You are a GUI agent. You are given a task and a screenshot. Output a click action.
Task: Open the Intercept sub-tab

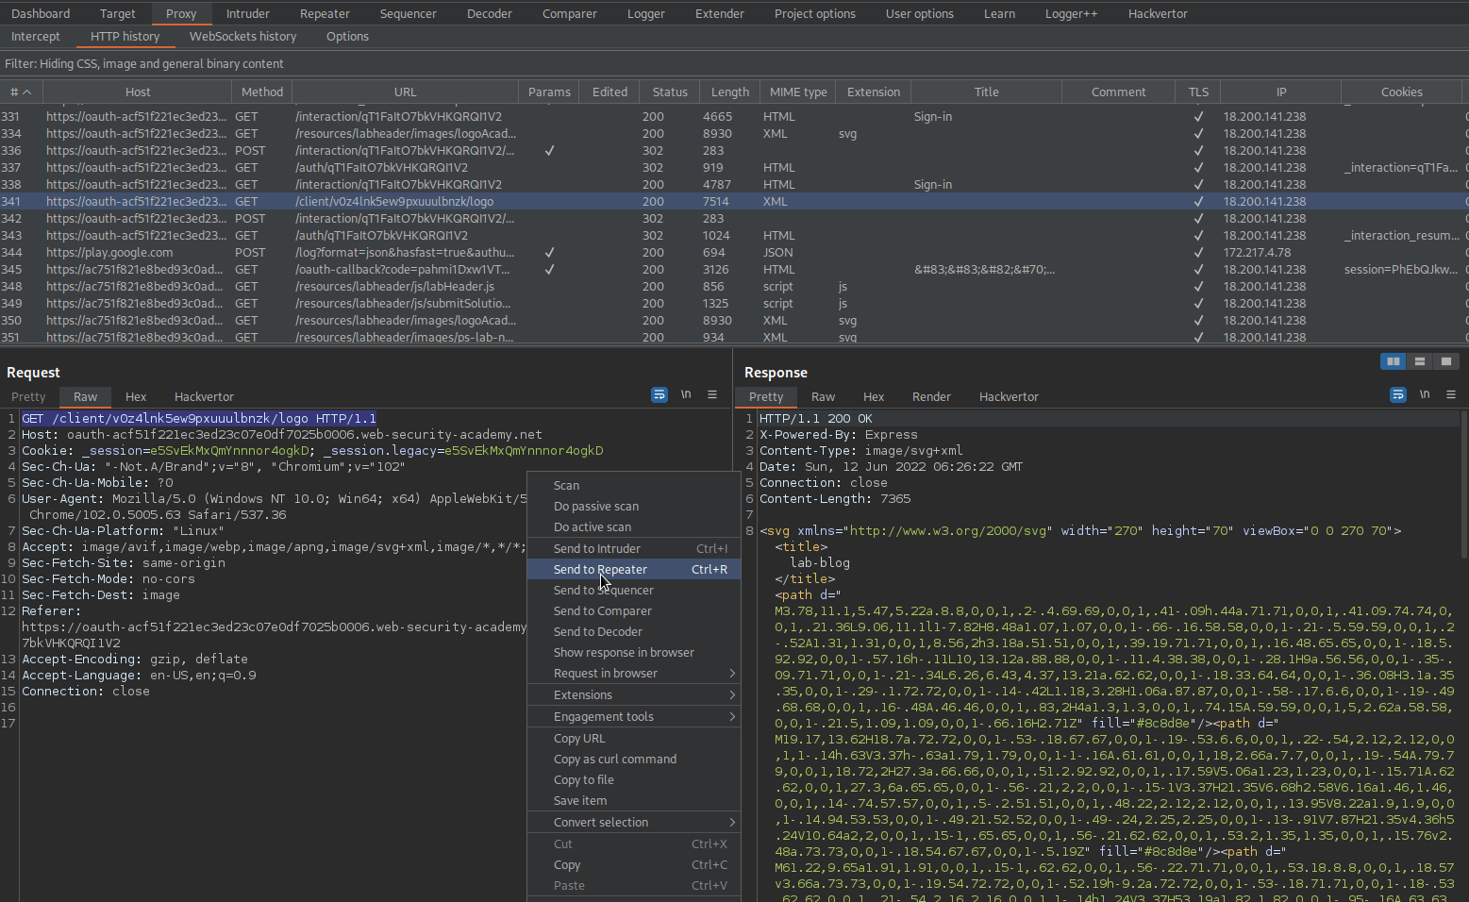pyautogui.click(x=36, y=37)
